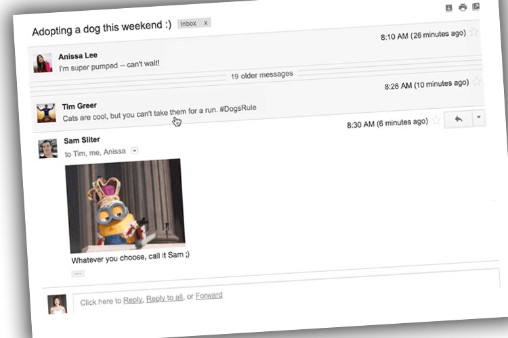
Task: Star Tim Greer's 8:26 AM message
Action: (x=477, y=81)
